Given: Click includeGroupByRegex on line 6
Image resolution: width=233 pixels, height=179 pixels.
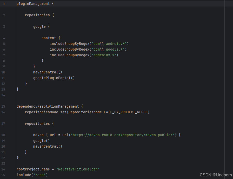Looking at the screenshot, I should tap(70, 50).
